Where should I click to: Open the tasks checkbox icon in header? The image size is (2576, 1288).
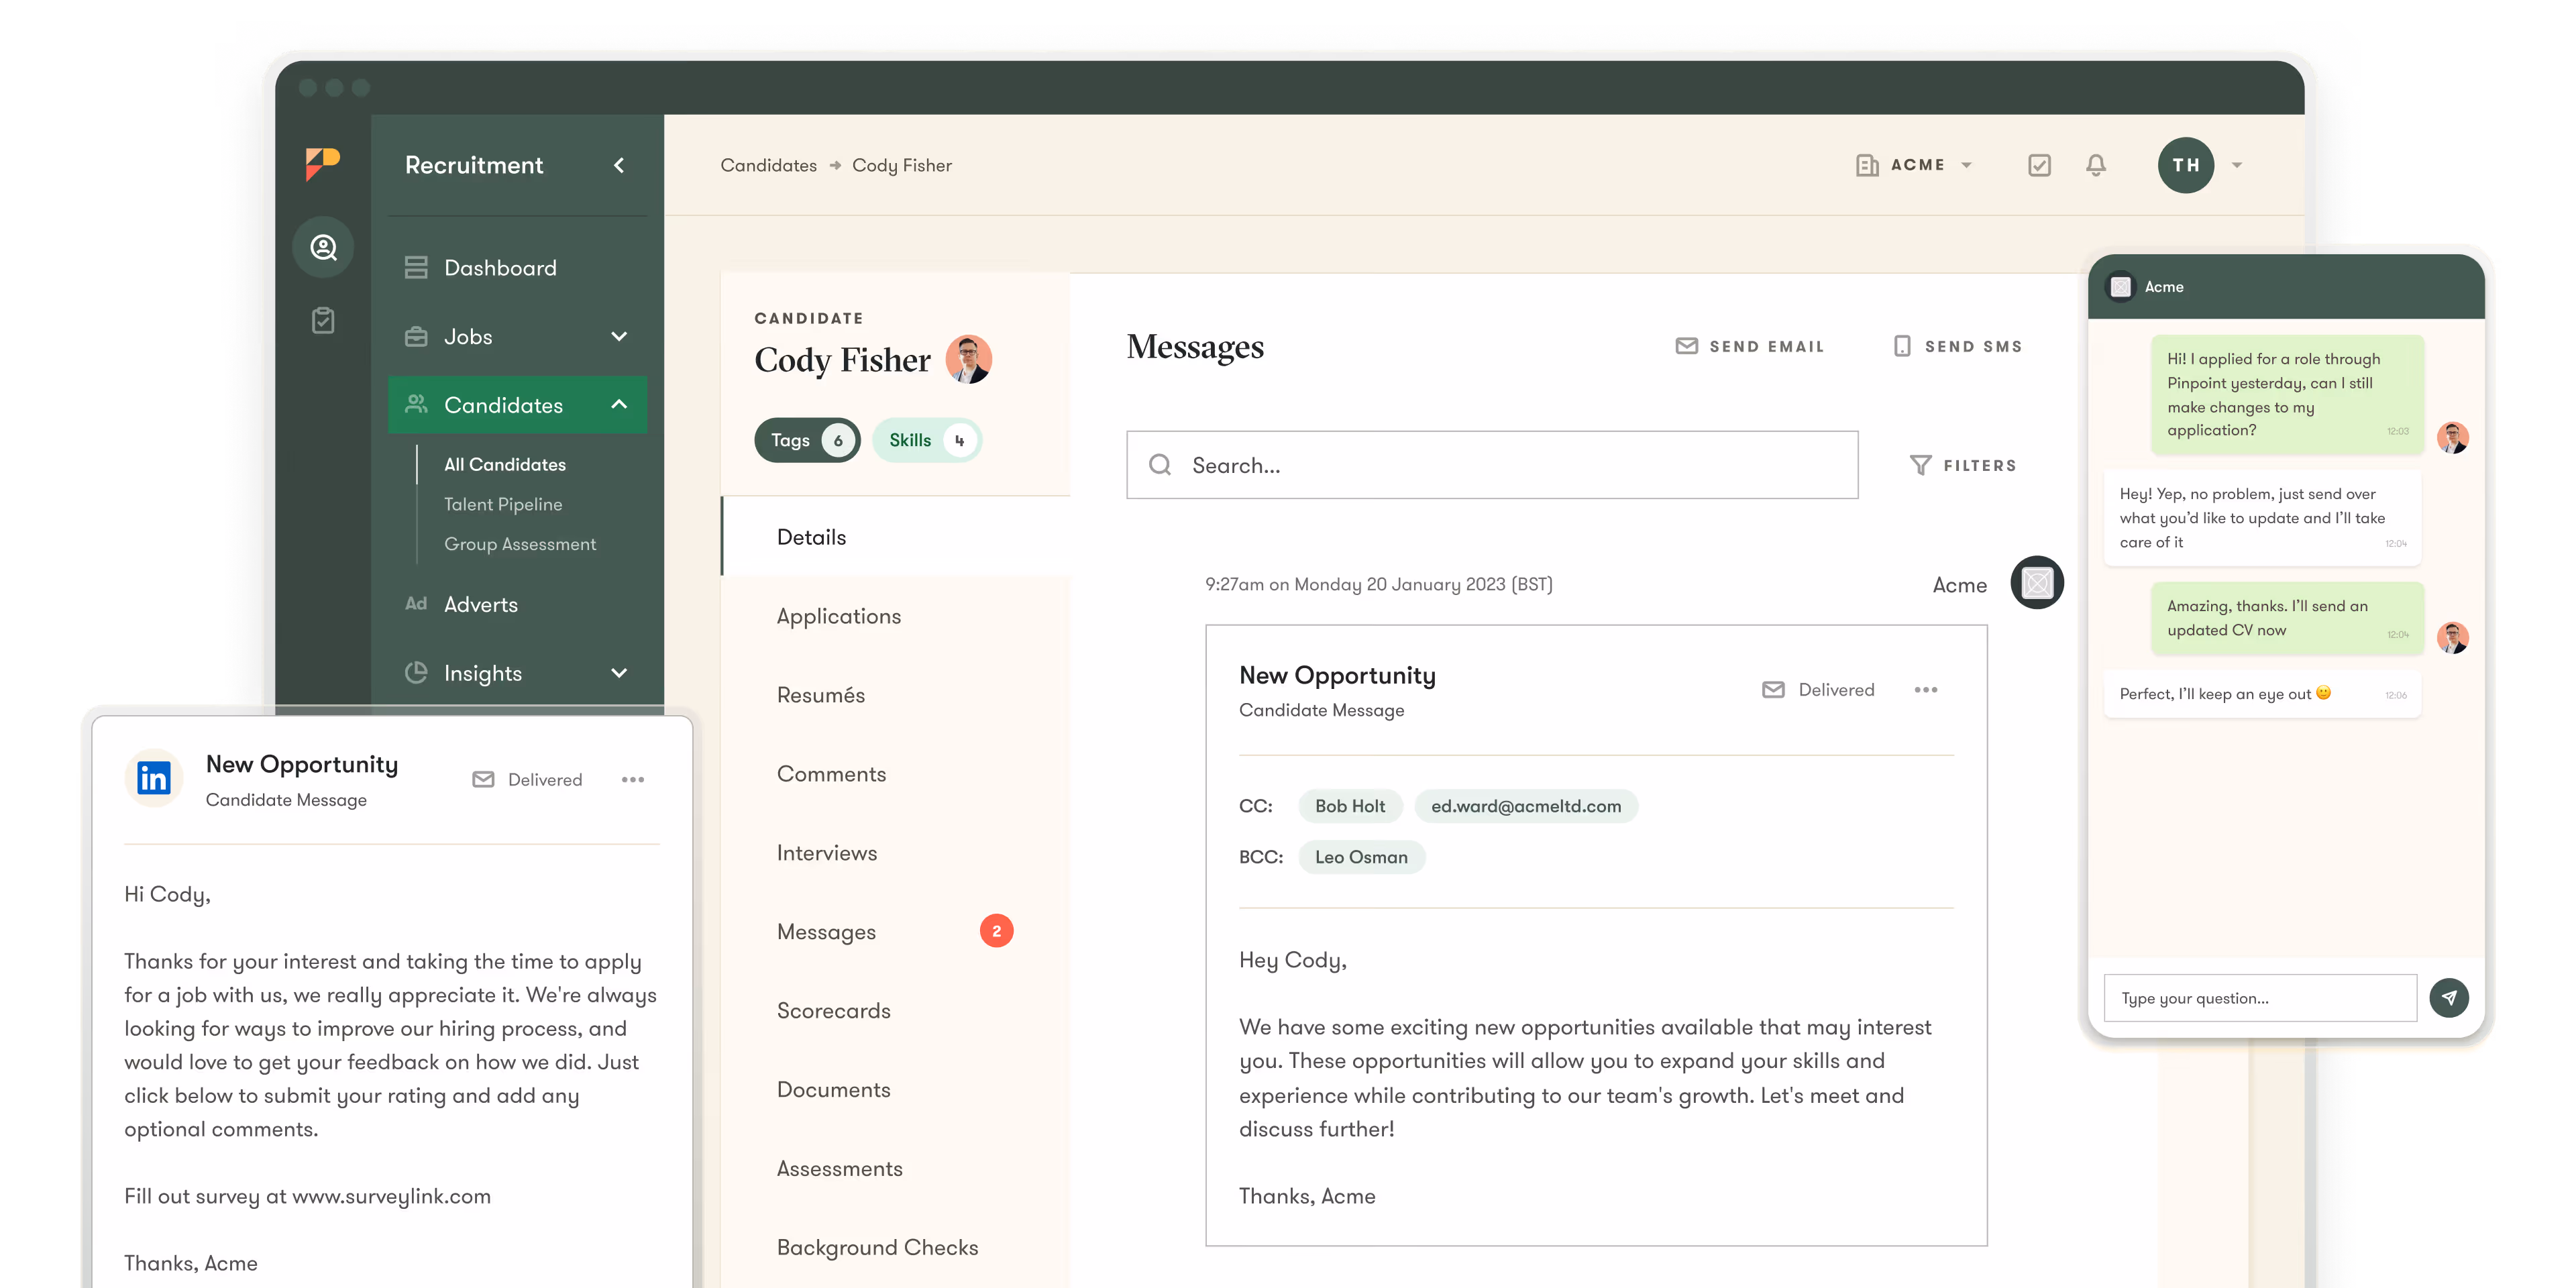point(2039,165)
